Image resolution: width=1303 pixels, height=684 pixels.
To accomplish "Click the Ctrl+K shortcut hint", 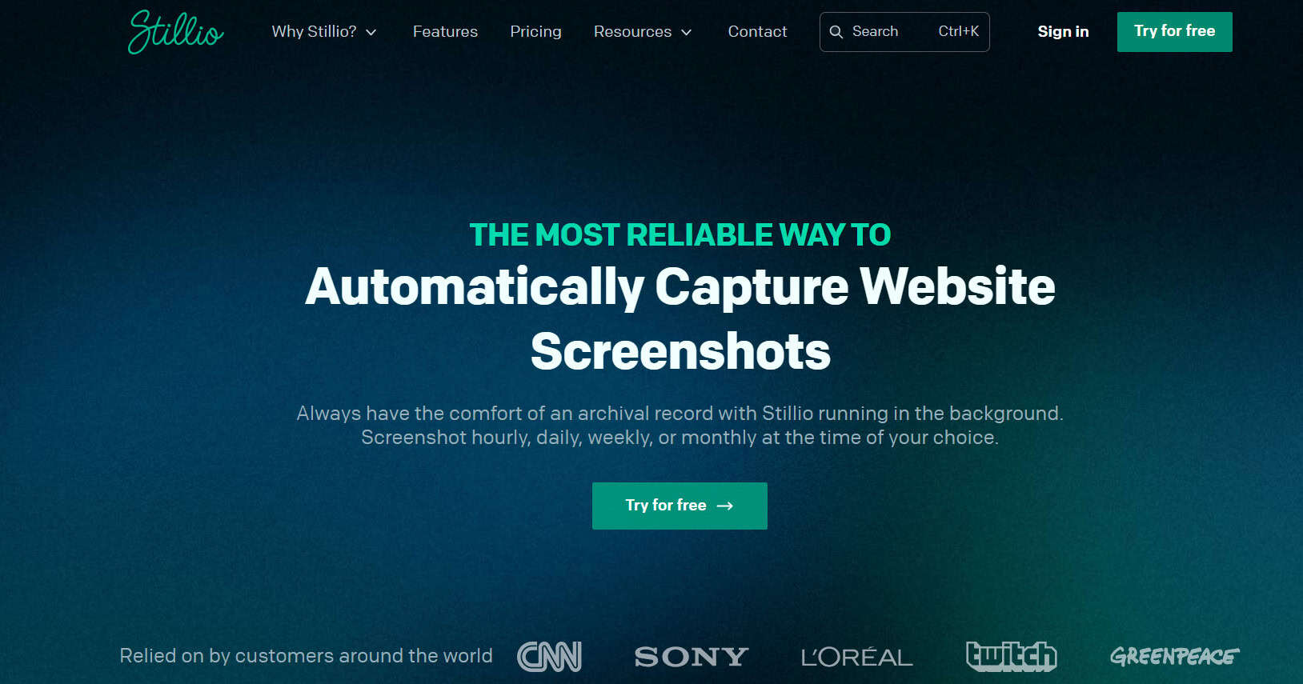I will [x=959, y=31].
